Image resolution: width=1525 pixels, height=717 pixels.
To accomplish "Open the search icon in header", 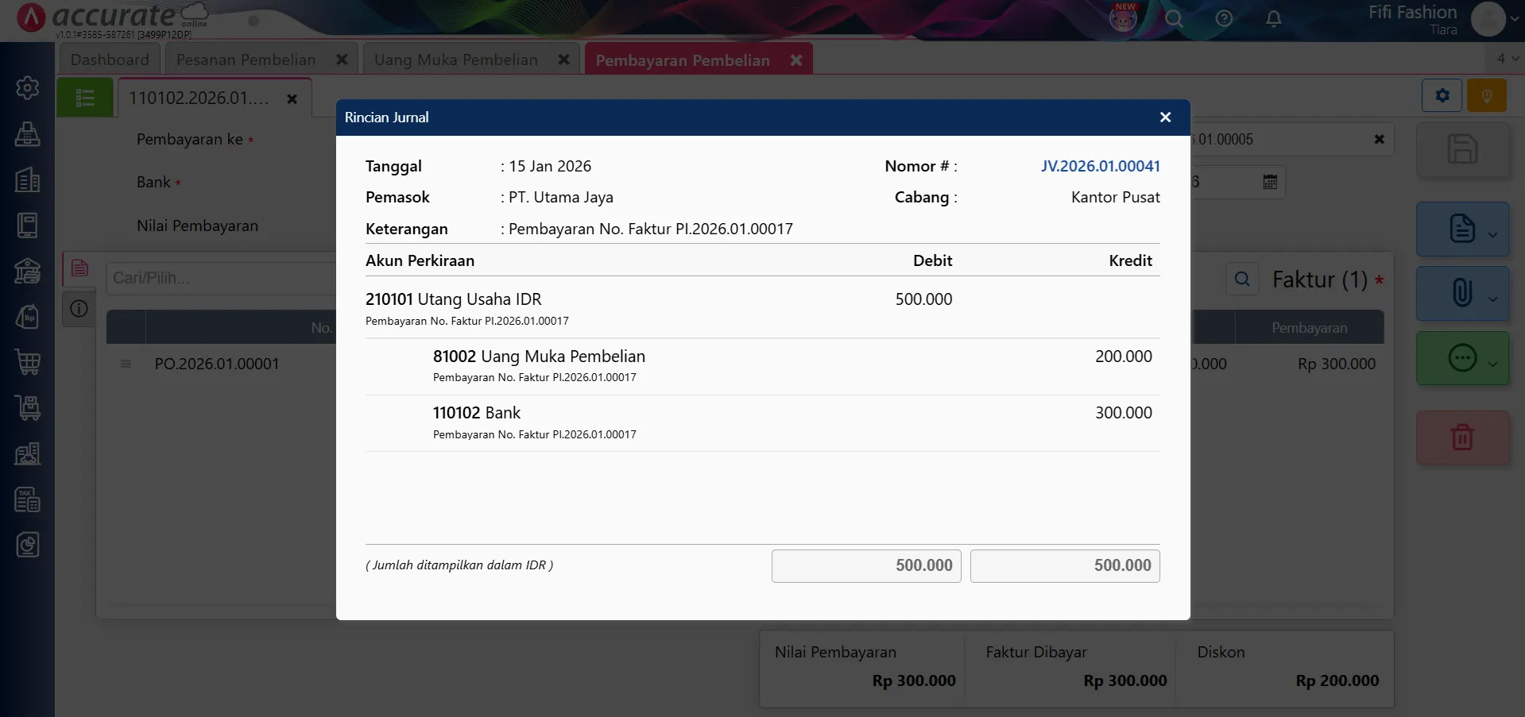I will 1174,19.
